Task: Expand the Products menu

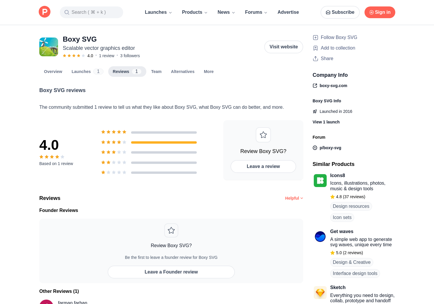Action: (195, 12)
